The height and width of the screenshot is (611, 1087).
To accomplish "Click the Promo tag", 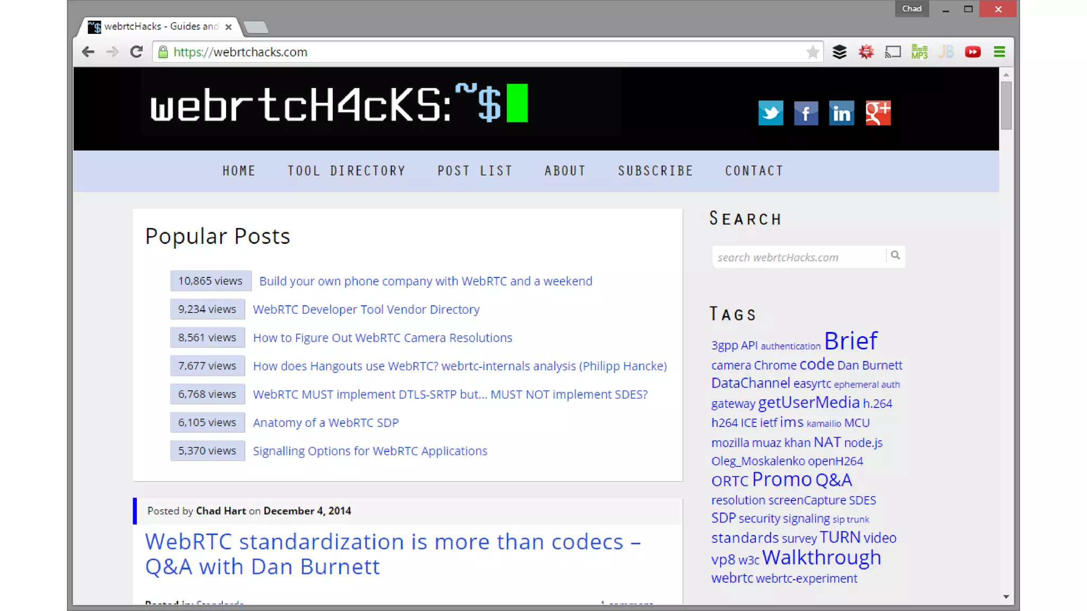I will tap(782, 479).
